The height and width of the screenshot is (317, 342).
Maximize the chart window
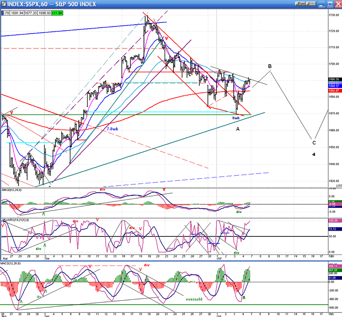330,4
